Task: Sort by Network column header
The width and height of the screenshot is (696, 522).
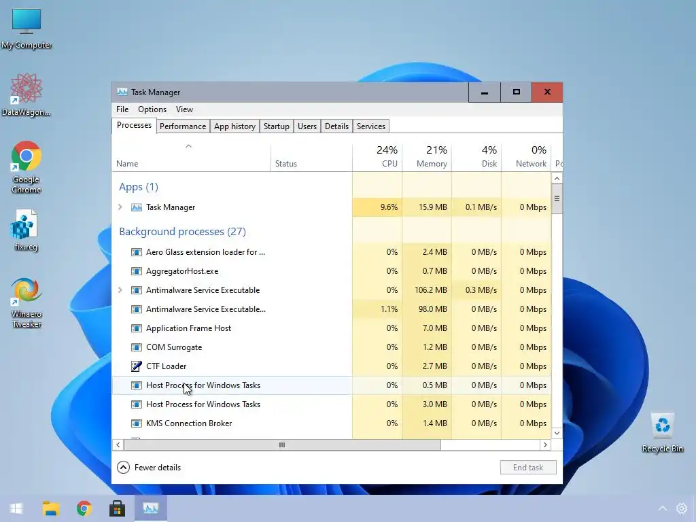Action: point(526,157)
